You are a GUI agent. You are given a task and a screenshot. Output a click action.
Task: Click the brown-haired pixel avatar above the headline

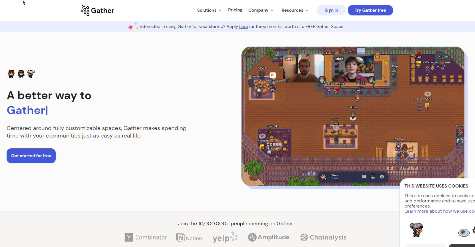[21, 74]
